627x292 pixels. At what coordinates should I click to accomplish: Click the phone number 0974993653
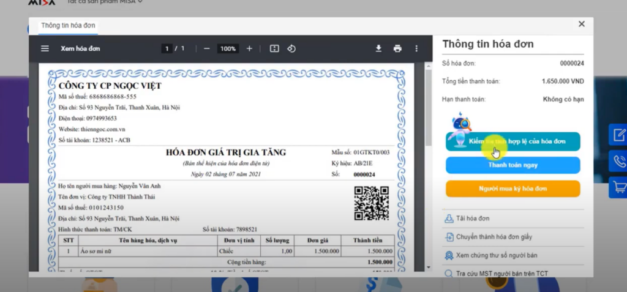tap(102, 118)
